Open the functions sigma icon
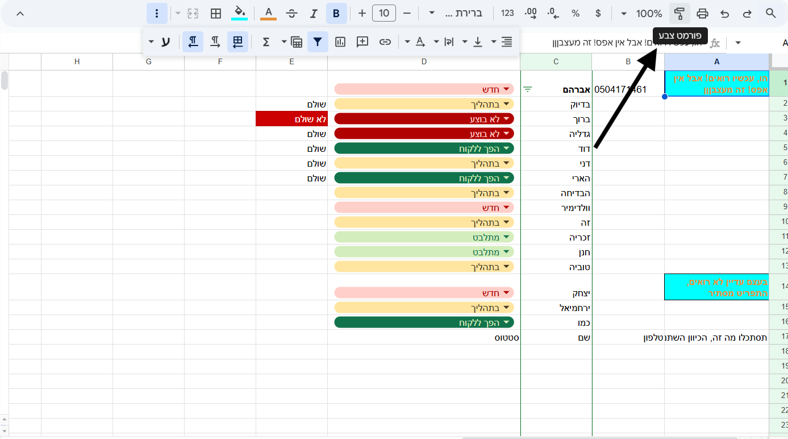Screen dimensions: 788x439 (265, 42)
